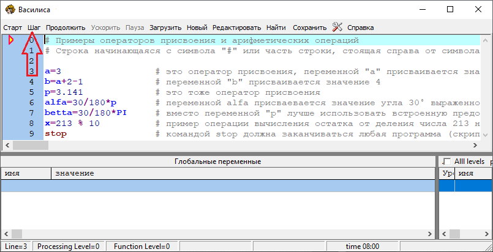Click the disabled Пауза command
Screen dimensions: 493x252
(135, 28)
